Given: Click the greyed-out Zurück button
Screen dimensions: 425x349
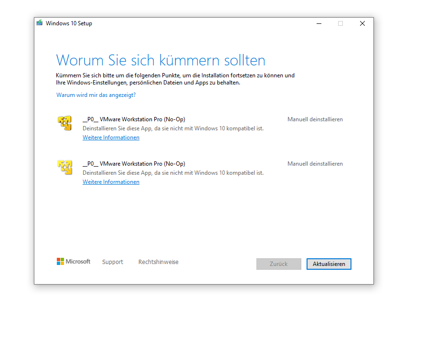Looking at the screenshot, I should click(278, 264).
